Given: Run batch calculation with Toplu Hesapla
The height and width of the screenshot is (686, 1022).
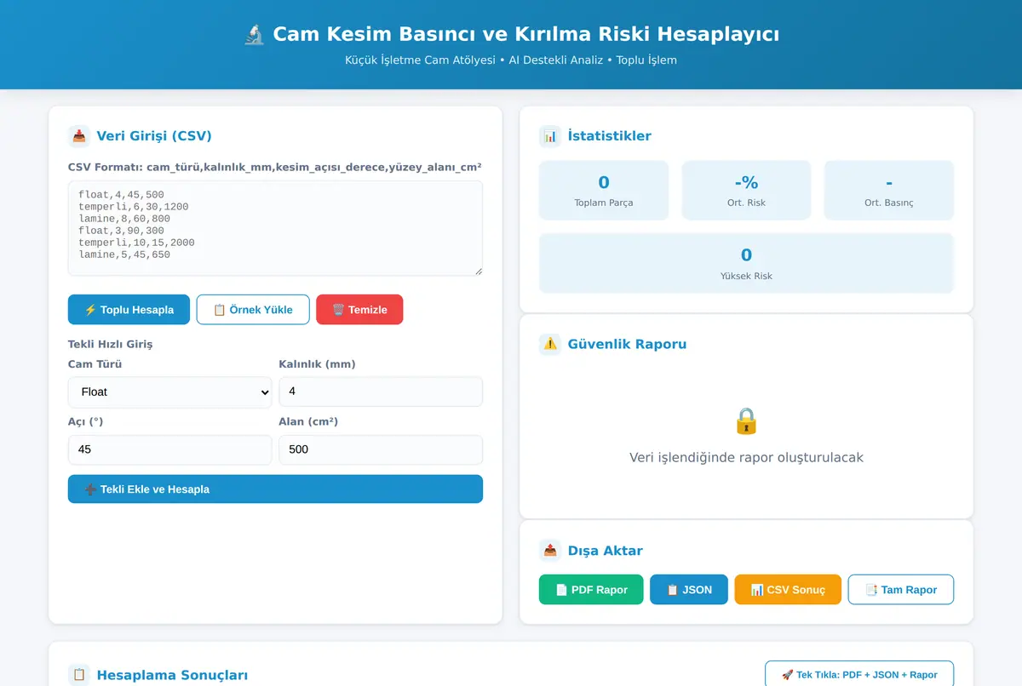Looking at the screenshot, I should [129, 310].
